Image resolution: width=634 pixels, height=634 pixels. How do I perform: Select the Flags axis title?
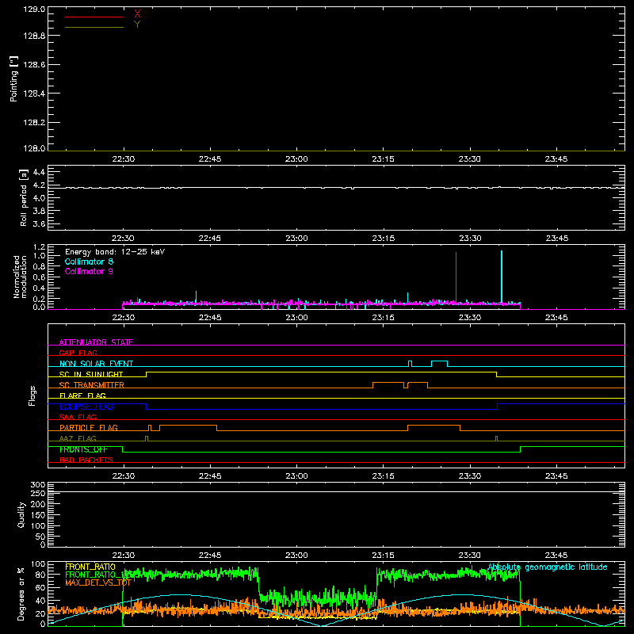(32, 395)
